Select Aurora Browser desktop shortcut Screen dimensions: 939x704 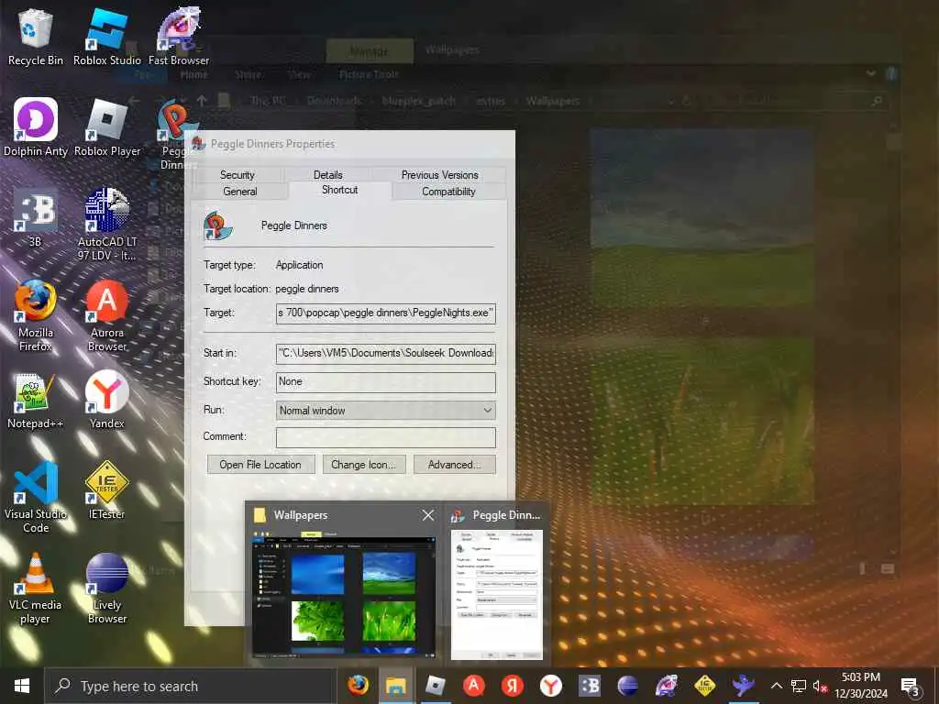pyautogui.click(x=107, y=315)
